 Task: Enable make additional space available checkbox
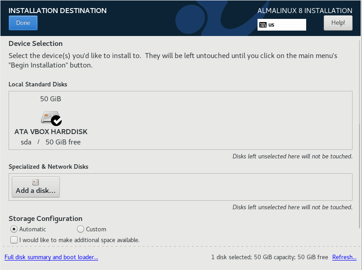click(14, 240)
